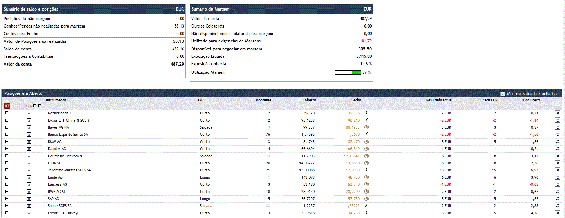Click the Banco Espirito Santo SA instrument name
The width and height of the screenshot is (565, 218).
tap(68, 134)
